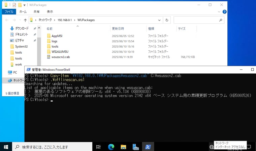The width and height of the screenshot is (256, 151).
Task: Click WUPackages in the address path
Action: [x=86, y=20]
